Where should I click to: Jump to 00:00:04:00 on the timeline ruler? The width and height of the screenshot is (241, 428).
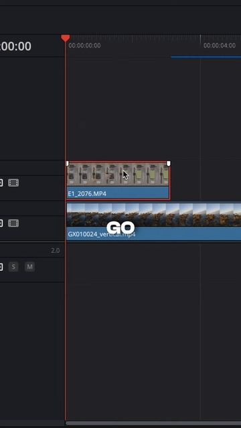coord(219,45)
